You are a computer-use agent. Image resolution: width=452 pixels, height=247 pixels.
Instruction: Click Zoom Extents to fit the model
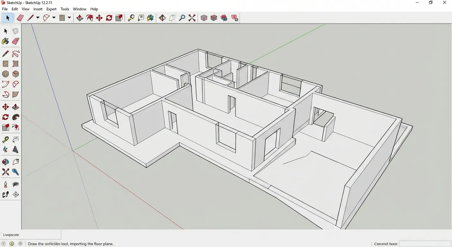[x=192, y=18]
